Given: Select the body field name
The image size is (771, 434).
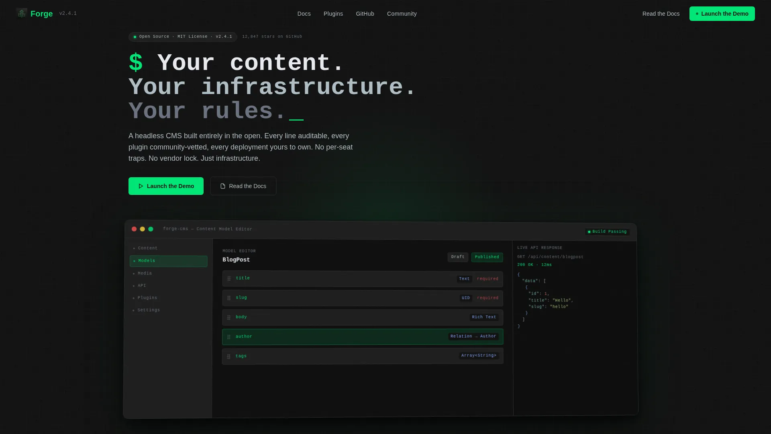Looking at the screenshot, I should (x=241, y=317).
